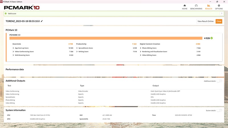Go to the Benchmarks tab
This screenshot has height=128, width=228.
(x=196, y=7)
